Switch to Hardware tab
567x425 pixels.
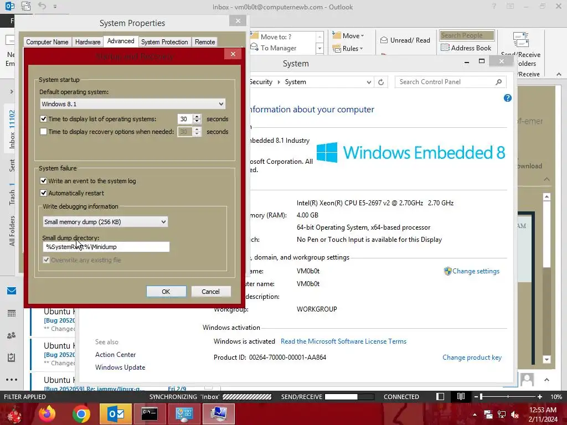[x=87, y=42]
